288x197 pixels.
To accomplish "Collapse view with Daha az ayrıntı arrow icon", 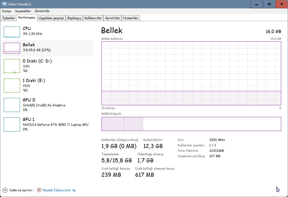I will [5, 190].
